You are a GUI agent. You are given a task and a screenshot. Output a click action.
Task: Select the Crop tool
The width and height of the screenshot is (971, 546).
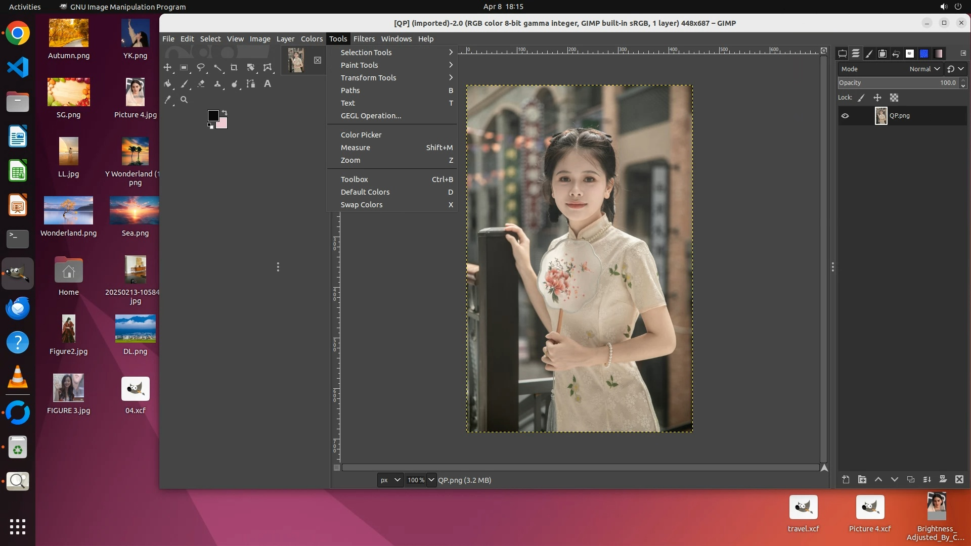[x=234, y=67]
